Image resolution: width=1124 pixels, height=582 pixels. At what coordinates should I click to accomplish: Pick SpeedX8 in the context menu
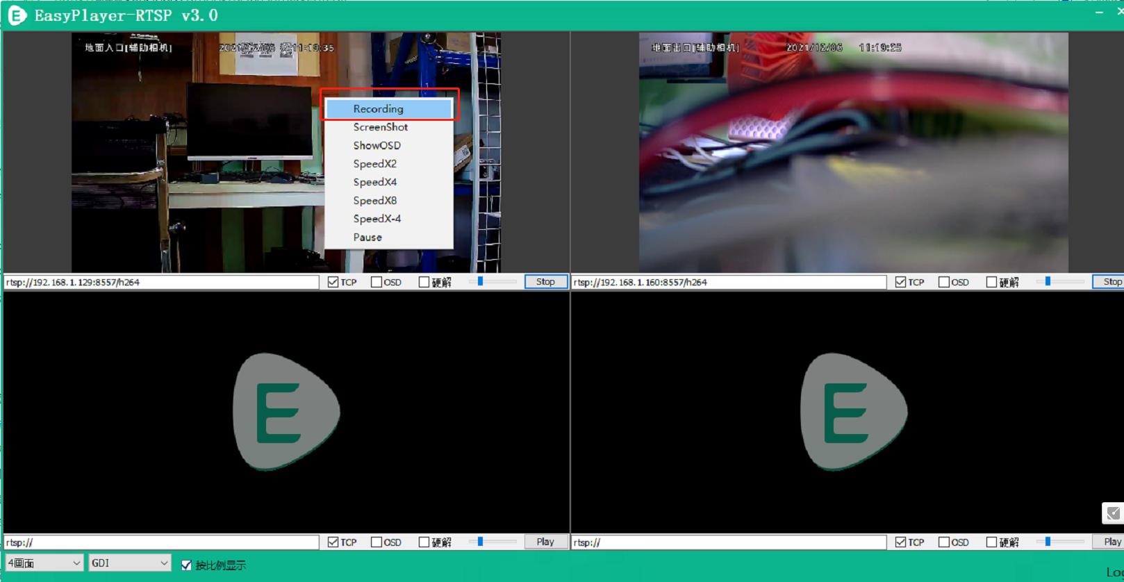[x=389, y=201]
